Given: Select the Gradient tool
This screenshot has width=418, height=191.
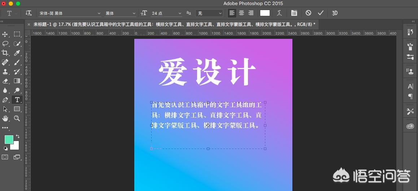Looking at the screenshot, I should pyautogui.click(x=17, y=81).
